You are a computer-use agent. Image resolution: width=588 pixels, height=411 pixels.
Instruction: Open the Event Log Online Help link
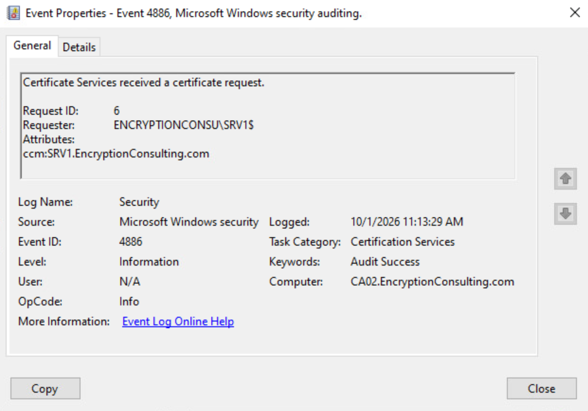click(178, 321)
